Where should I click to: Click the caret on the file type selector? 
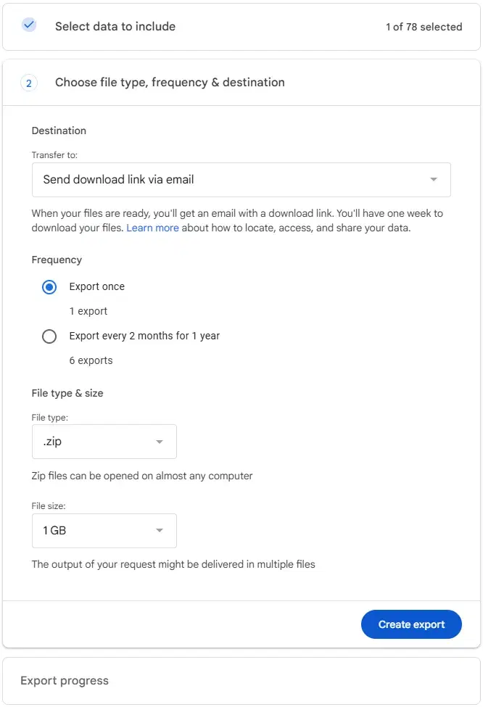coord(160,441)
